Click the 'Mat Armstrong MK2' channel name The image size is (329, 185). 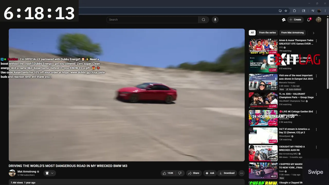tap(288, 154)
